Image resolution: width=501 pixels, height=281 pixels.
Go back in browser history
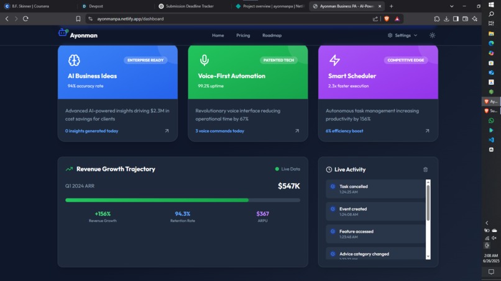click(x=7, y=19)
